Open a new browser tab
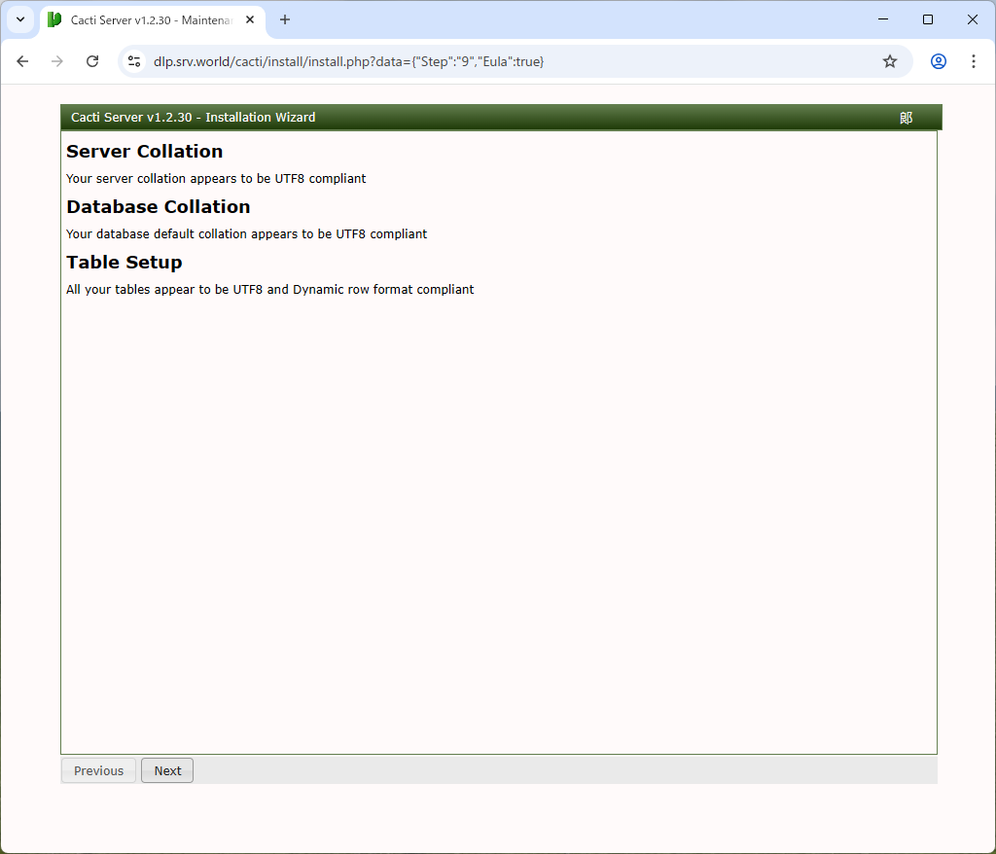The image size is (996, 854). coord(285,19)
